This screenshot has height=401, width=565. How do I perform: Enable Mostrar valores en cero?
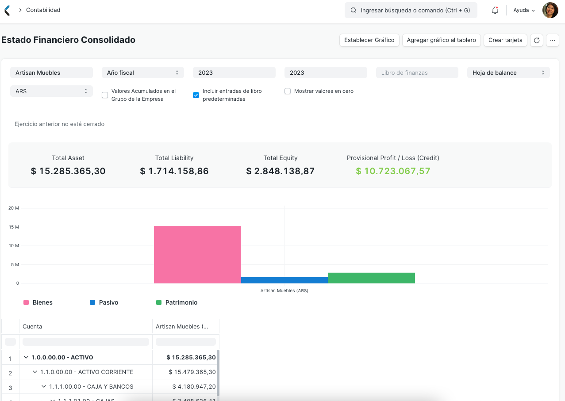click(x=288, y=91)
